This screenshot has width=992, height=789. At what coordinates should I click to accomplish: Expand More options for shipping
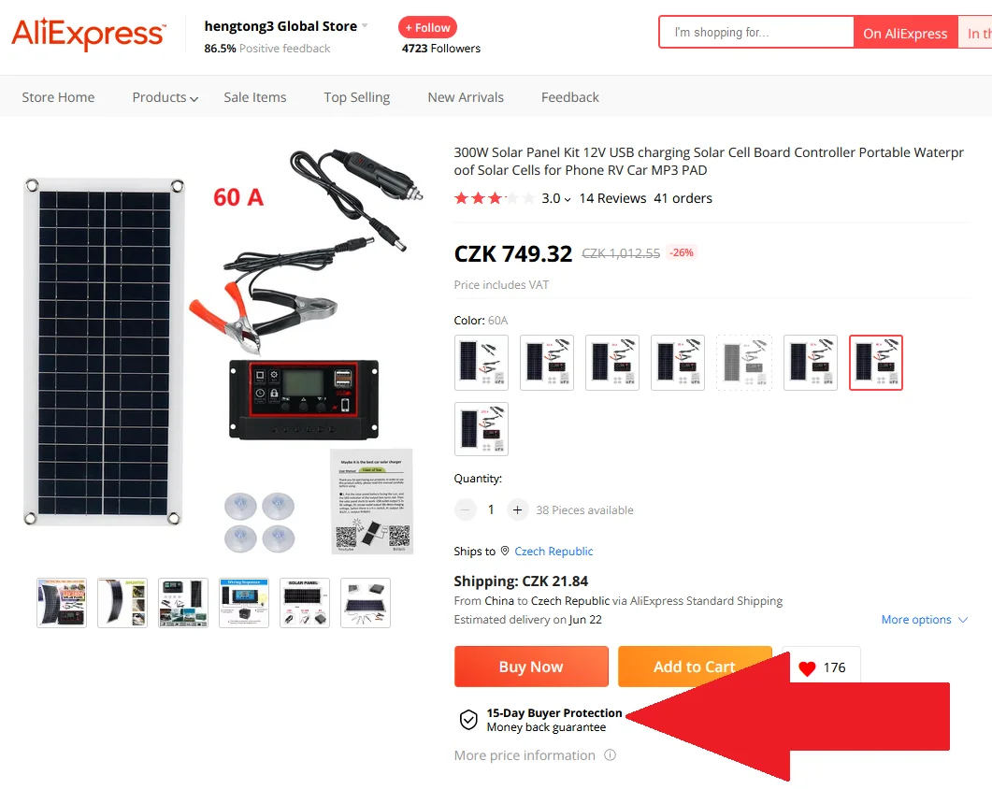tap(925, 620)
